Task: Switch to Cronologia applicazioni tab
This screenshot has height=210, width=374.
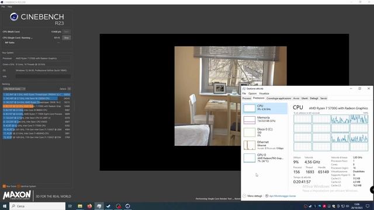Action: click(x=279, y=99)
